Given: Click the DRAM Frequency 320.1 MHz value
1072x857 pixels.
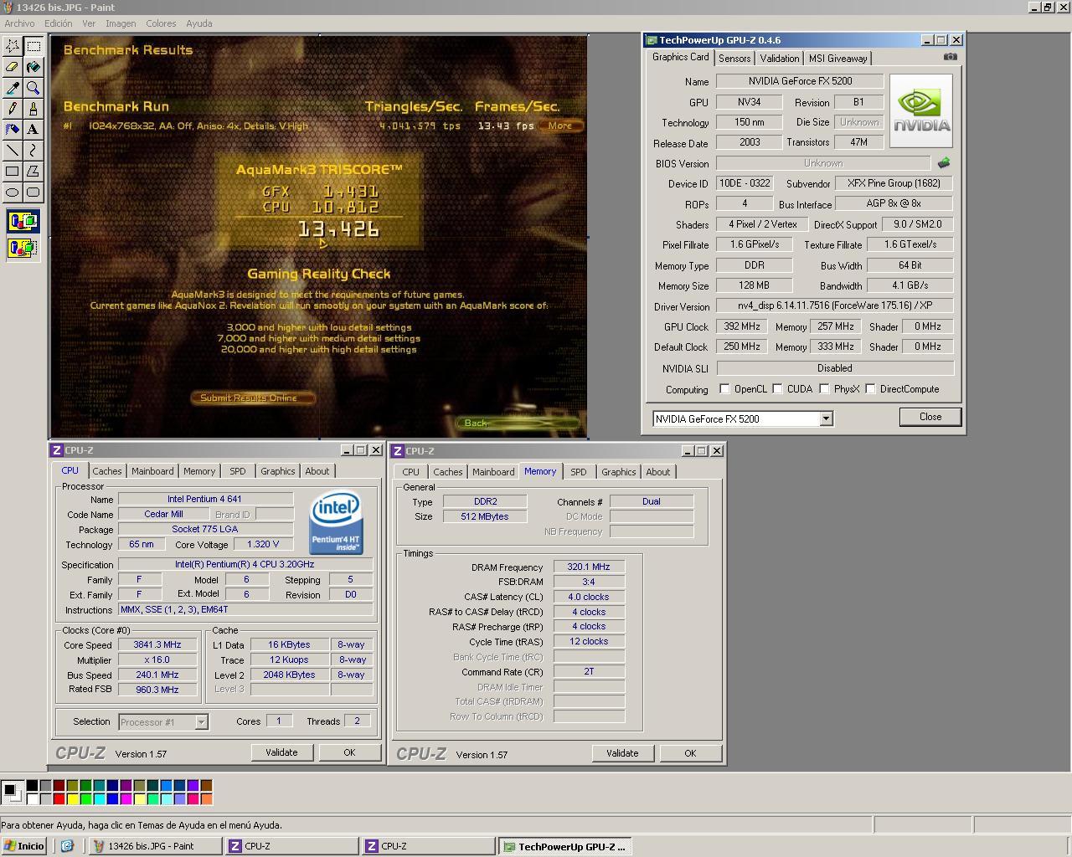Looking at the screenshot, I should click(x=589, y=567).
